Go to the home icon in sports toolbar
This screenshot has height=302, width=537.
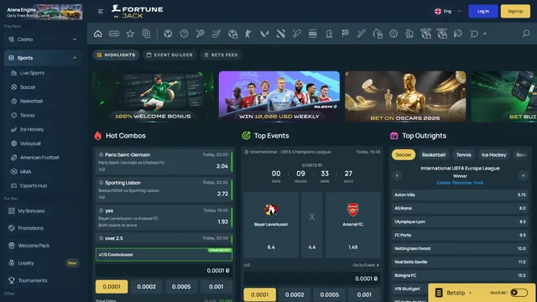(98, 34)
